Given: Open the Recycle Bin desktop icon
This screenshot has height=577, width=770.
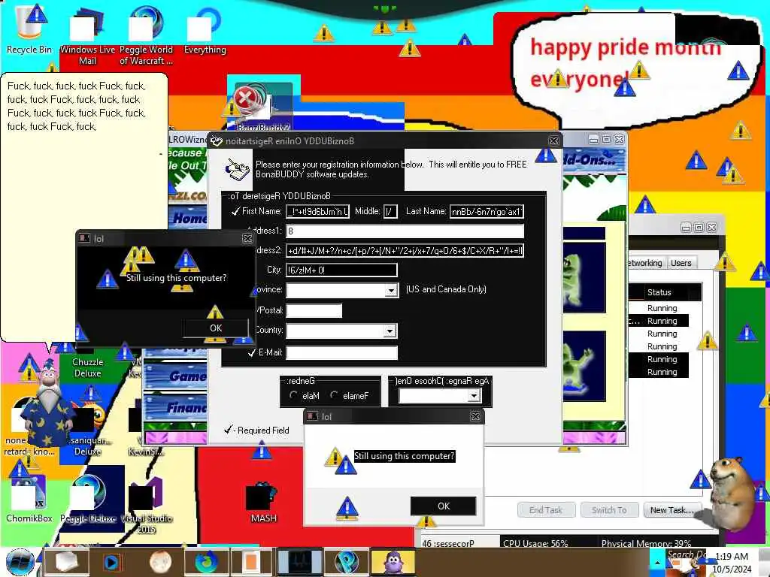Looking at the screenshot, I should tap(29, 29).
